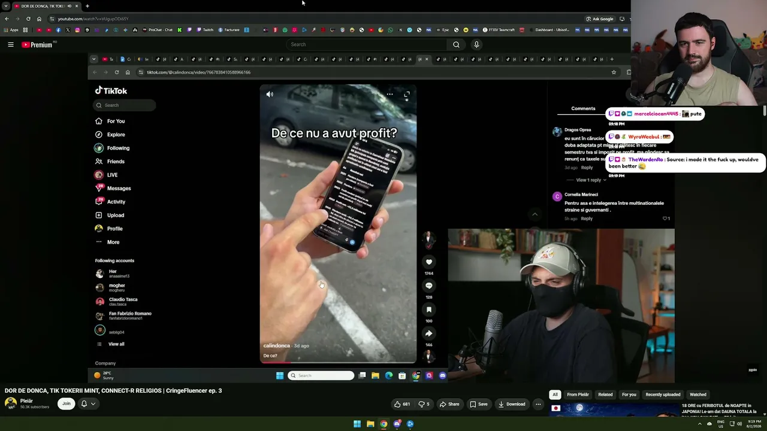Toggle TikTok video fullscreen
The width and height of the screenshot is (767, 431).
coord(407,94)
